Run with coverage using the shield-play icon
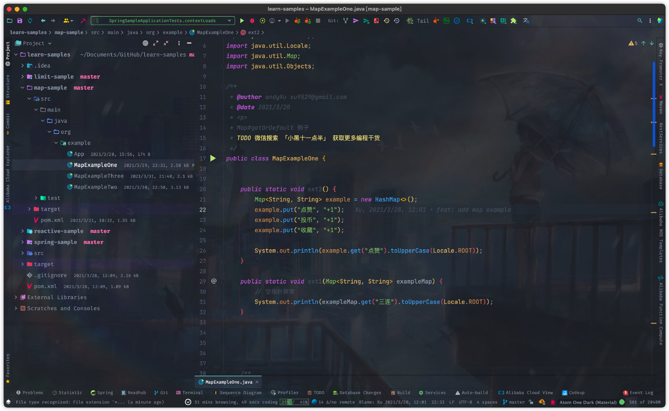The width and height of the screenshot is (669, 411). point(262,21)
